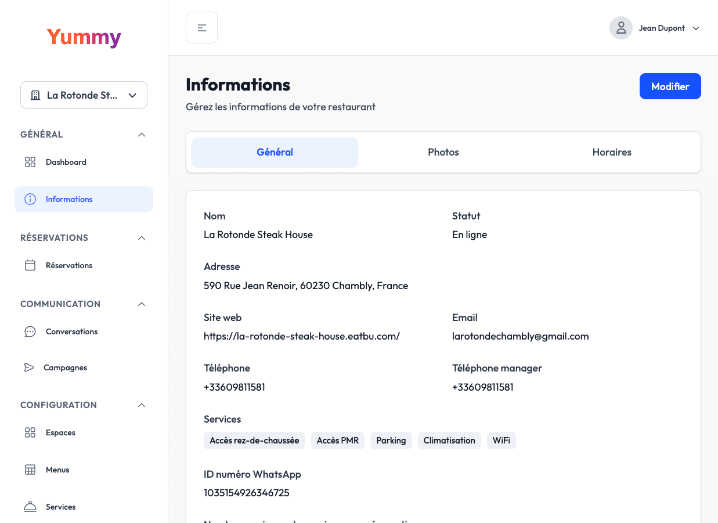
Task: Open Réservations via the calendar icon
Action: (x=30, y=265)
